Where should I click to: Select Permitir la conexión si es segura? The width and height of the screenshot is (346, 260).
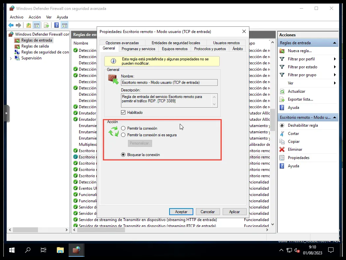coord(123,135)
